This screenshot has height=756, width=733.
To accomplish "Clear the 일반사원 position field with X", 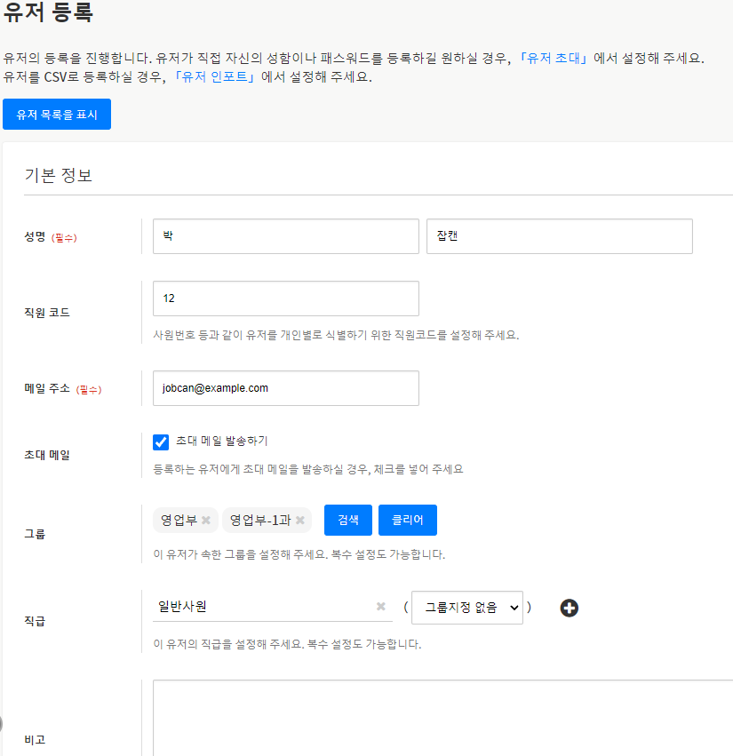I will [381, 607].
